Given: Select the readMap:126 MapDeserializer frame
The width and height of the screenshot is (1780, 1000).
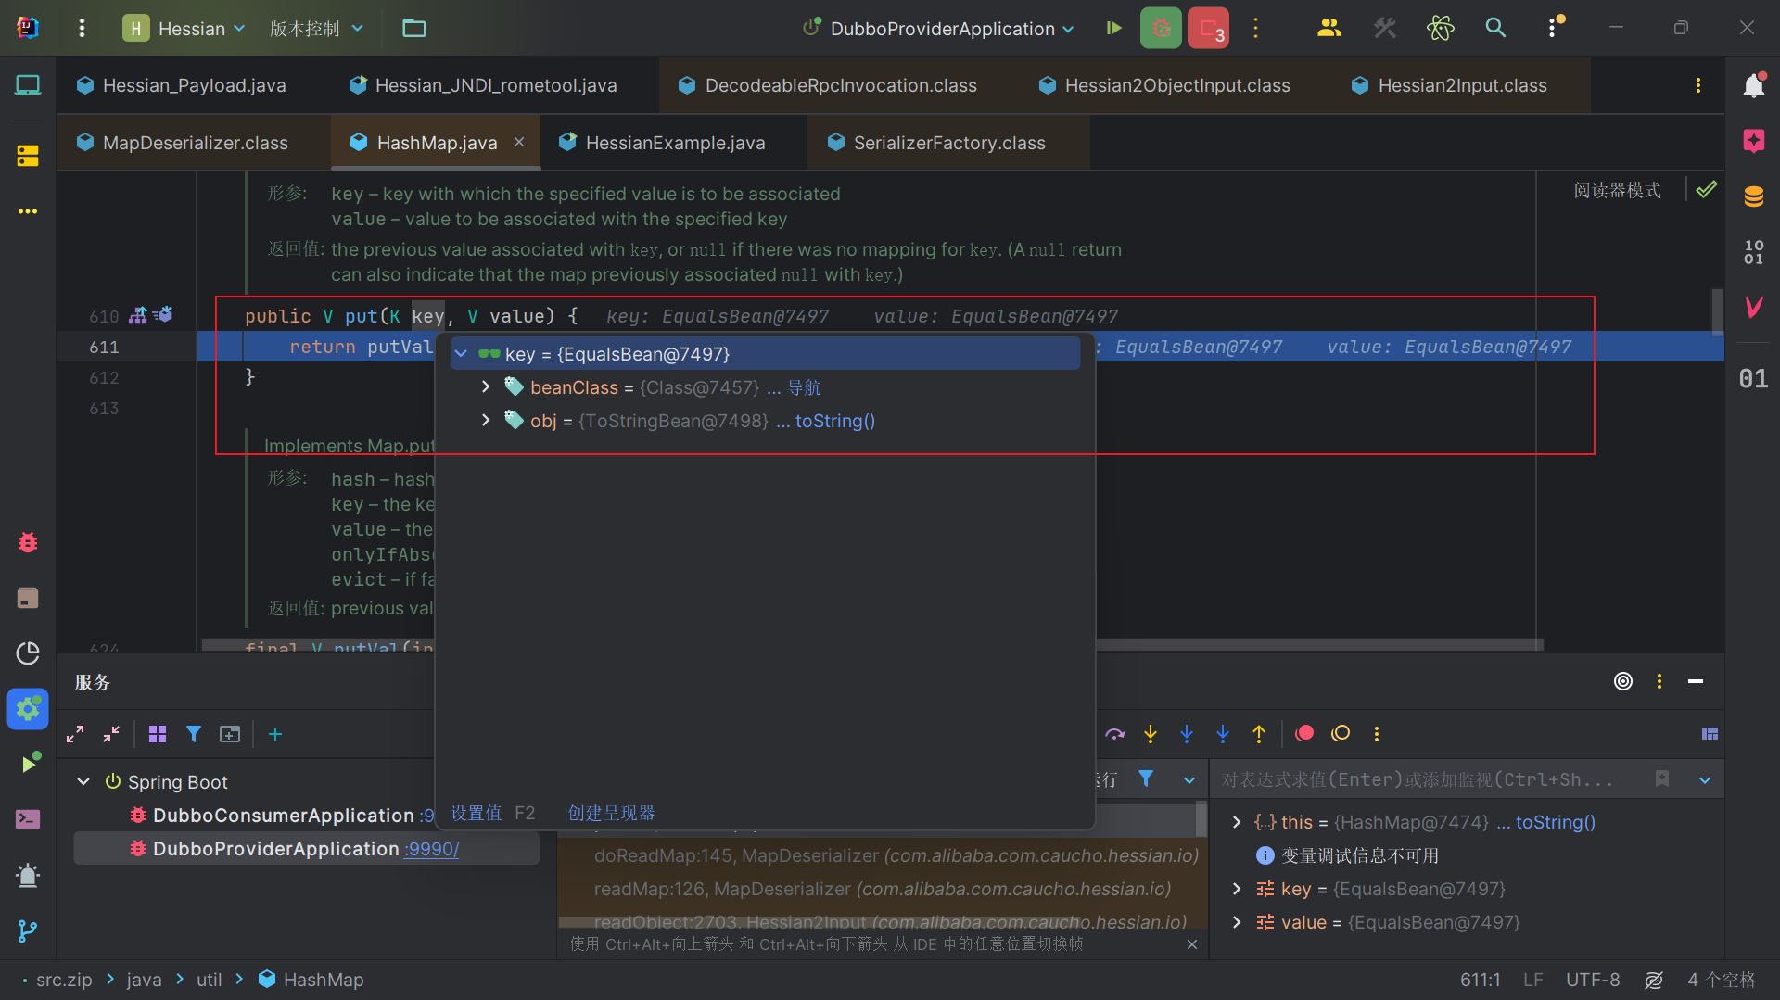Looking at the screenshot, I should 882,889.
